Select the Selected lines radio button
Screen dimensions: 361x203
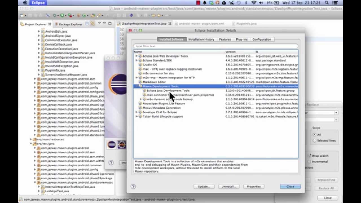314,140
